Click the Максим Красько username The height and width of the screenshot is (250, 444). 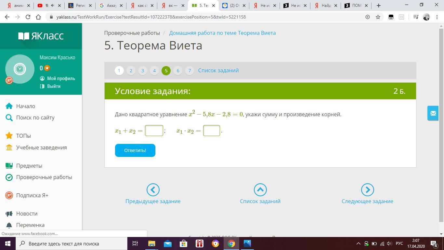57,57
